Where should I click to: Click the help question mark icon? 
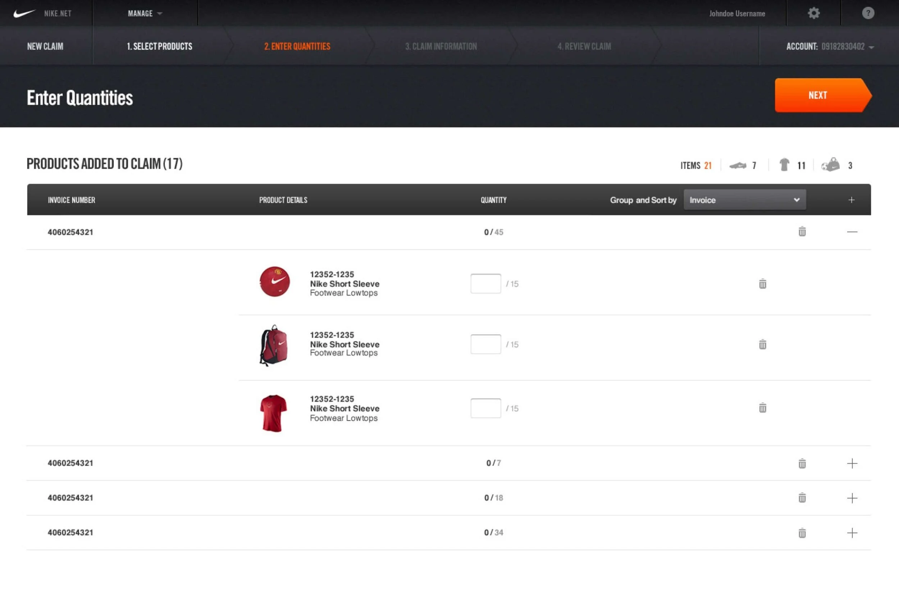(868, 13)
